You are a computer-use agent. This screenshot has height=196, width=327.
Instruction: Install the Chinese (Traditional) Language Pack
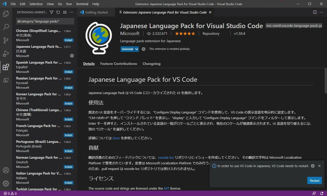(x=68, y=119)
